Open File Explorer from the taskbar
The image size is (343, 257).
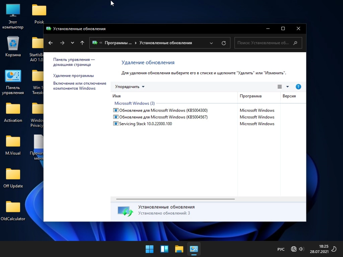pos(179,249)
